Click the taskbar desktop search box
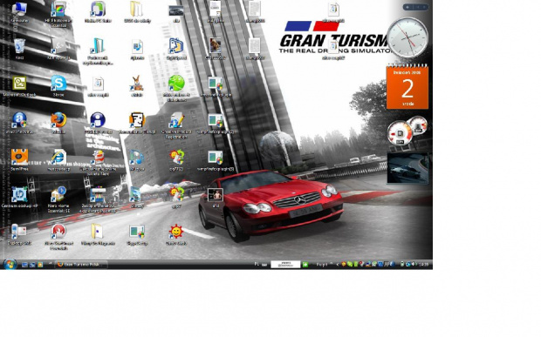 [x=285, y=265]
